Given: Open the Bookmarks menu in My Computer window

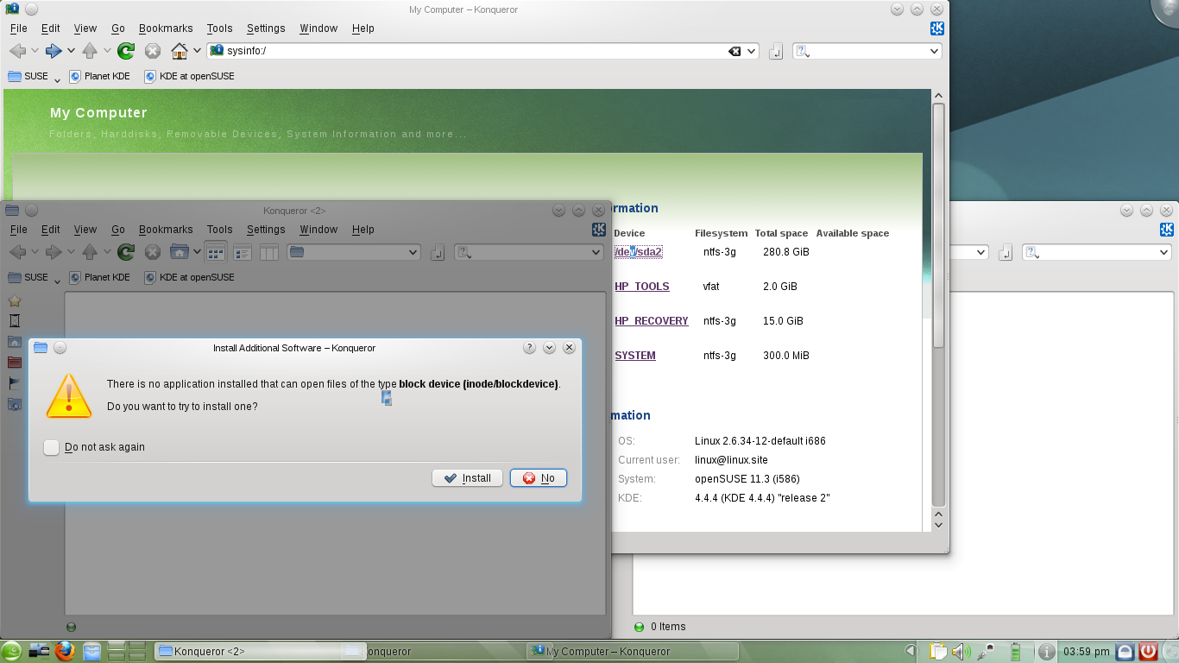Looking at the screenshot, I should point(166,28).
